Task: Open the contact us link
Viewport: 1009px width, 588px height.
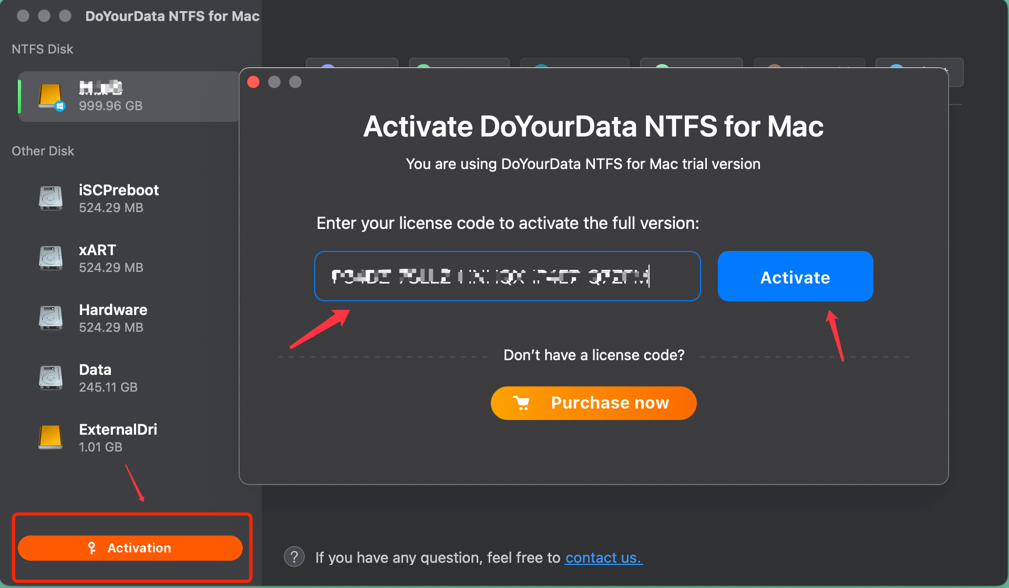Action: (x=603, y=558)
